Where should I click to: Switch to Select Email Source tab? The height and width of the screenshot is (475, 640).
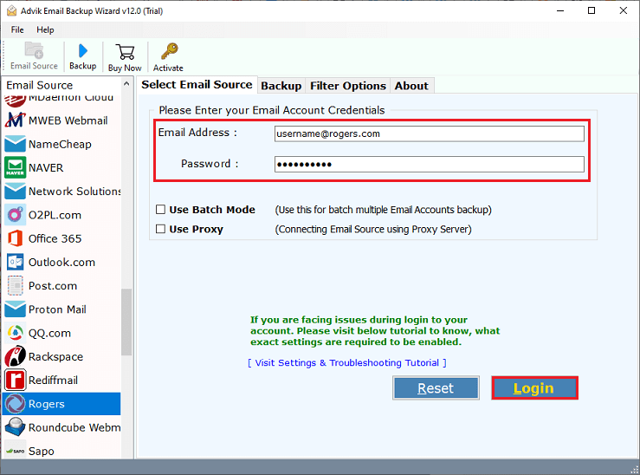[197, 85]
